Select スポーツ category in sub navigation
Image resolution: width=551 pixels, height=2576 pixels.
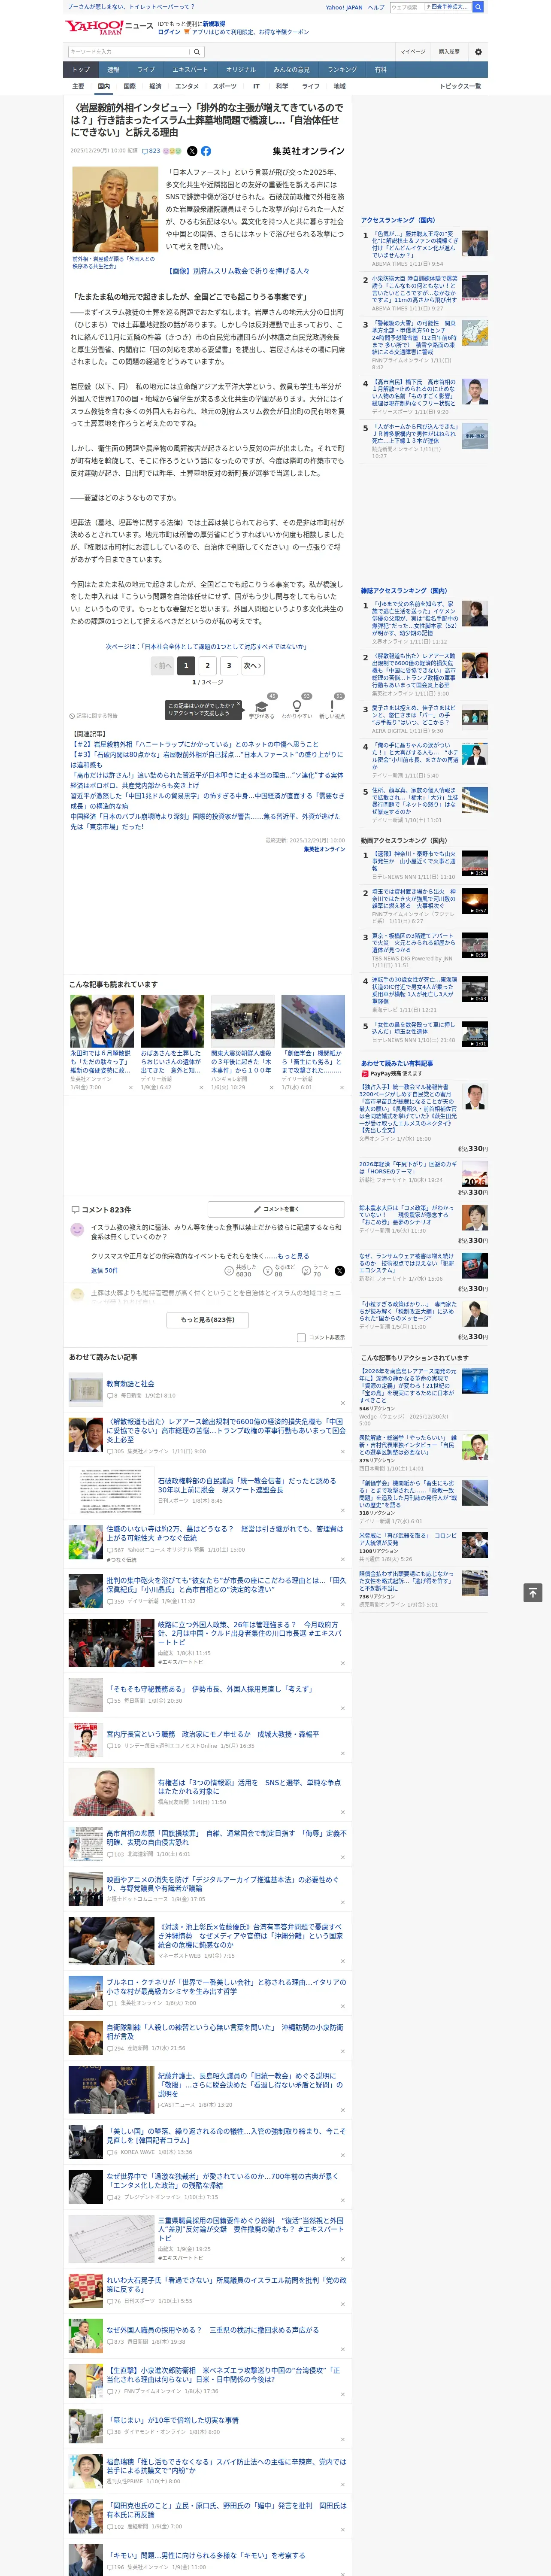pos(225,86)
